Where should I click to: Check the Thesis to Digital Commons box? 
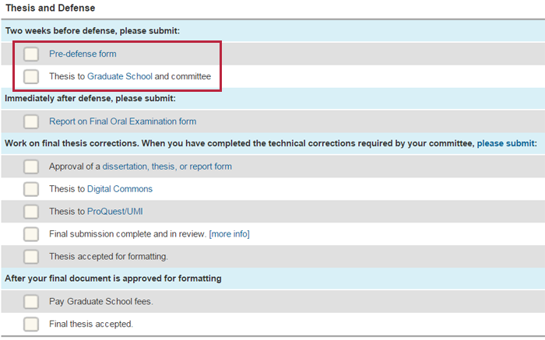31,189
